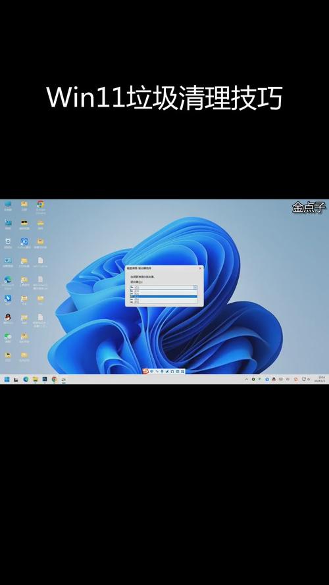Open Google Chrome from the taskbar
This screenshot has width=329, height=585.
(55, 380)
